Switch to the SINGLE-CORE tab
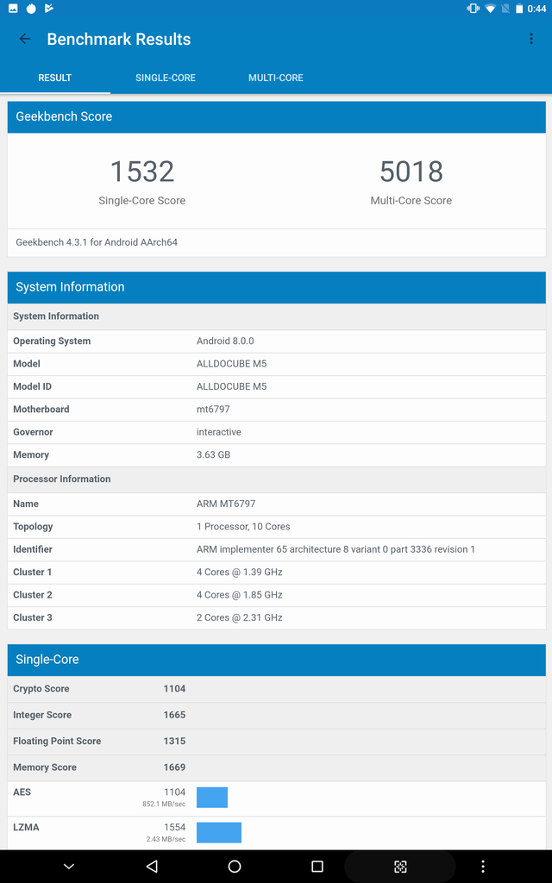552x883 pixels. click(x=166, y=78)
